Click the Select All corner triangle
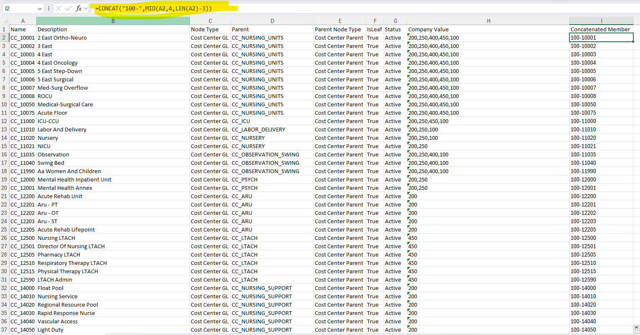Image resolution: width=640 pixels, height=335 pixels. pyautogui.click(x=5, y=21)
